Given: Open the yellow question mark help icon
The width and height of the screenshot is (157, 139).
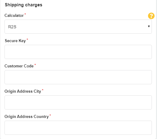Looking at the screenshot, I should [x=151, y=16].
